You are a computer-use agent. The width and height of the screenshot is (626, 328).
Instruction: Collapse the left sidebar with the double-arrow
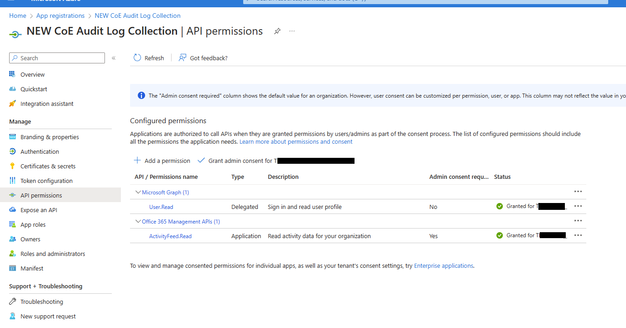(114, 58)
